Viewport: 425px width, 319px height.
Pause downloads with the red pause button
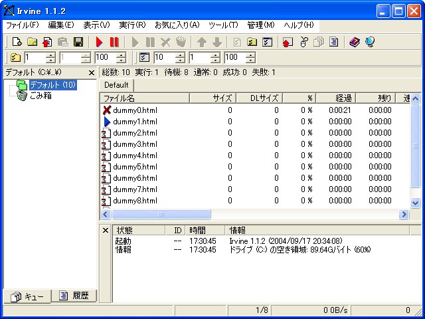[114, 42]
